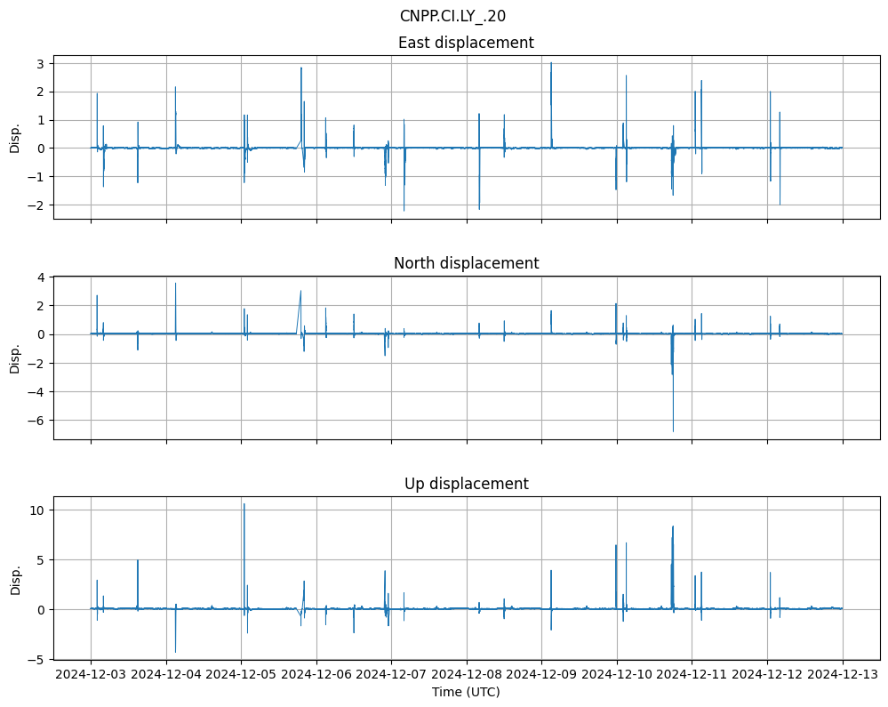Screen dimensions: 888x707
Task: Click the 2024-12-11 date tick label
Action: click(x=692, y=675)
